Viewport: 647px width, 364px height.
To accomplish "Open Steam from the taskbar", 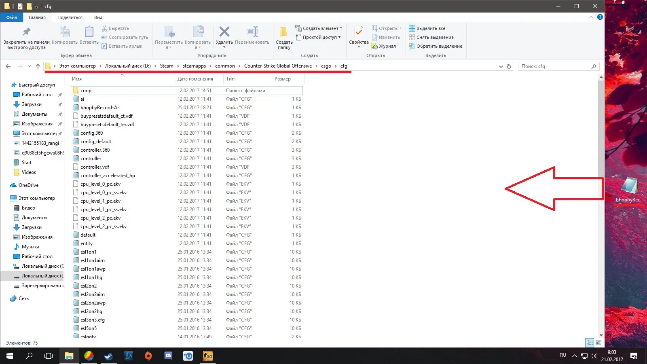I will tap(109, 356).
